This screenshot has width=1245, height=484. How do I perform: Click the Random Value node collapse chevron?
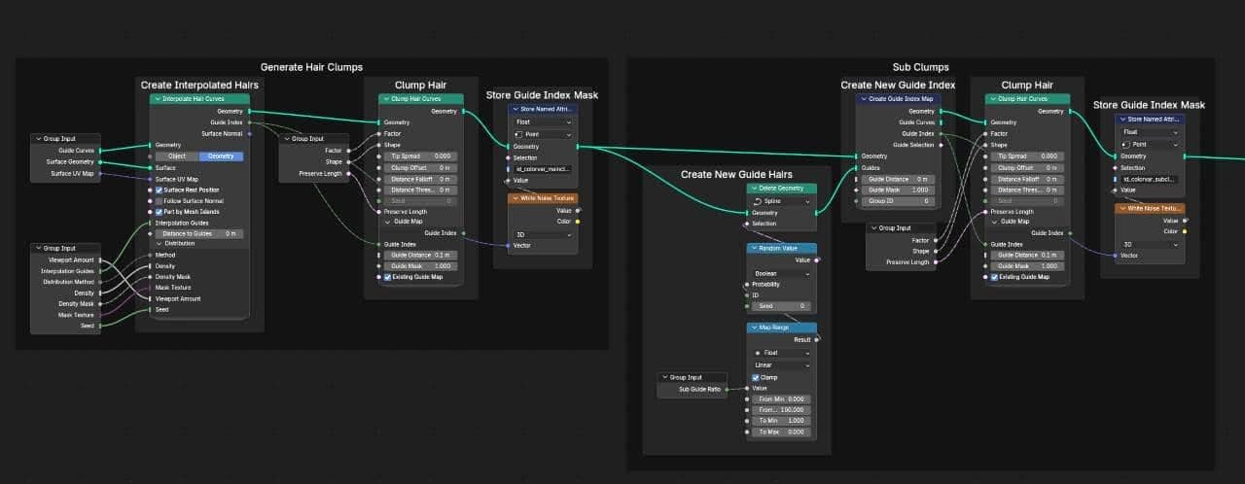(753, 249)
